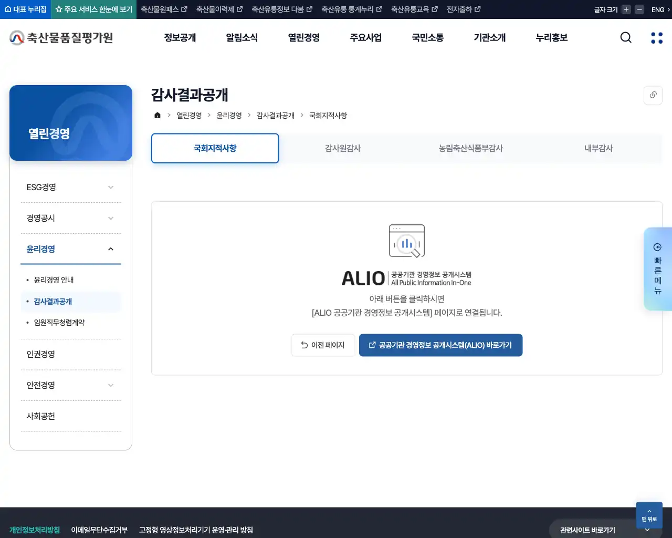Image resolution: width=672 pixels, height=538 pixels.
Task: Expand the ESG경영 sidebar section
Action: [x=71, y=187]
